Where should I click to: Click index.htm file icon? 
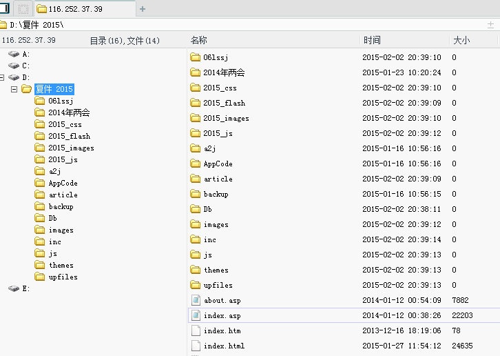click(x=196, y=330)
